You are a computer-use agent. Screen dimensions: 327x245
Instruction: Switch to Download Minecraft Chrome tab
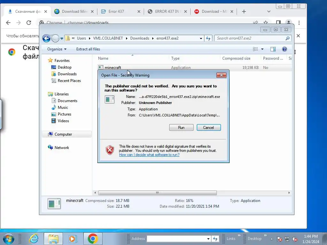point(74,11)
